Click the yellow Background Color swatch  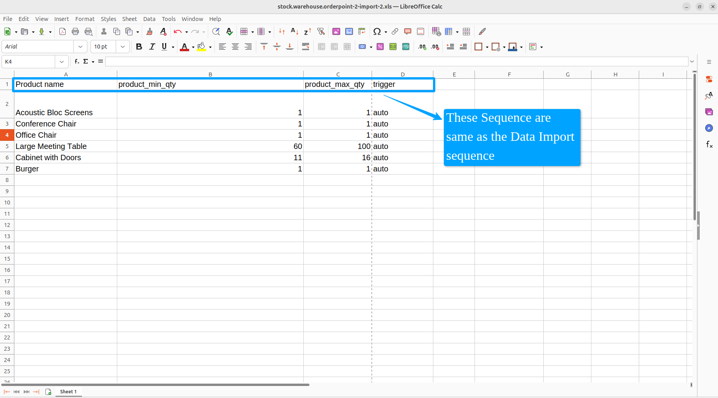click(x=202, y=47)
